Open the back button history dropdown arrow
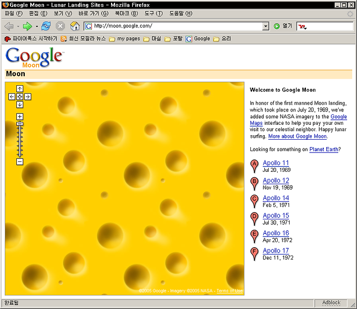357x309 pixels. point(18,26)
